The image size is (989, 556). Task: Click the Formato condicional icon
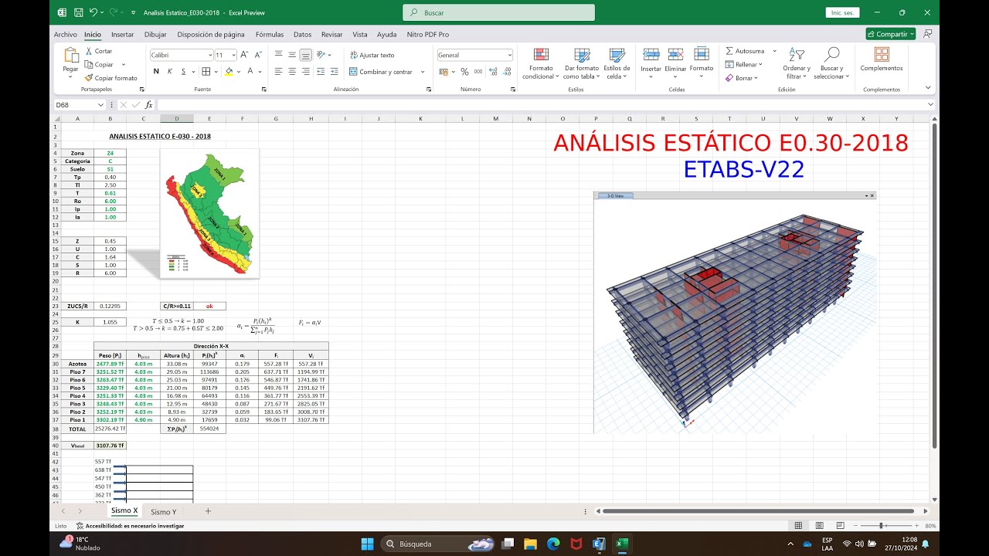tap(541, 55)
